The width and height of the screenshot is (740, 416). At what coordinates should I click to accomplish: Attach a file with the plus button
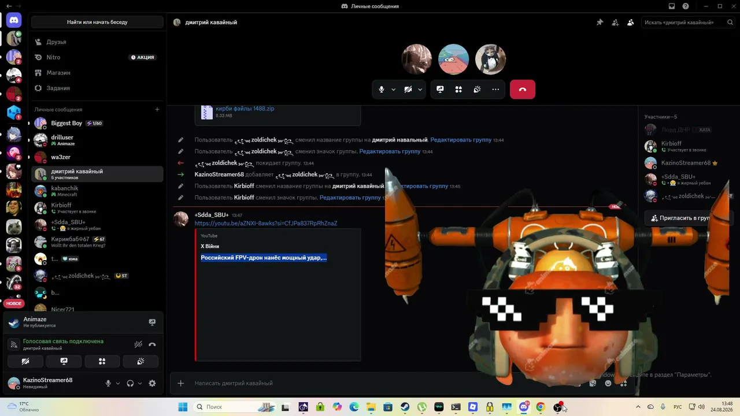180,383
